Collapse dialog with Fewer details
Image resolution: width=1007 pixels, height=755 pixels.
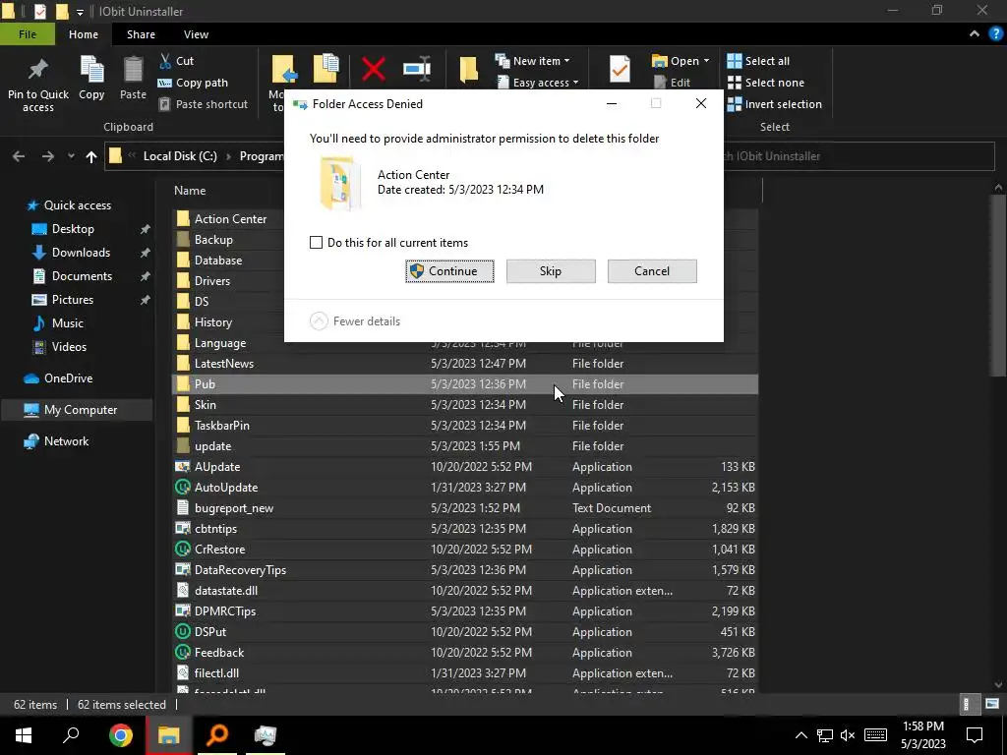pyautogui.click(x=355, y=321)
